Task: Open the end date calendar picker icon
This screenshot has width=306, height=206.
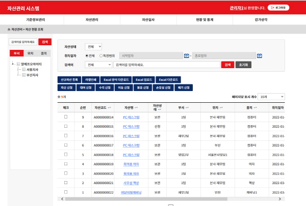Action: (x=260, y=55)
